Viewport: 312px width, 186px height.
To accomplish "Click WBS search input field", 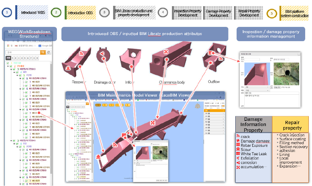I will tap(23, 52).
